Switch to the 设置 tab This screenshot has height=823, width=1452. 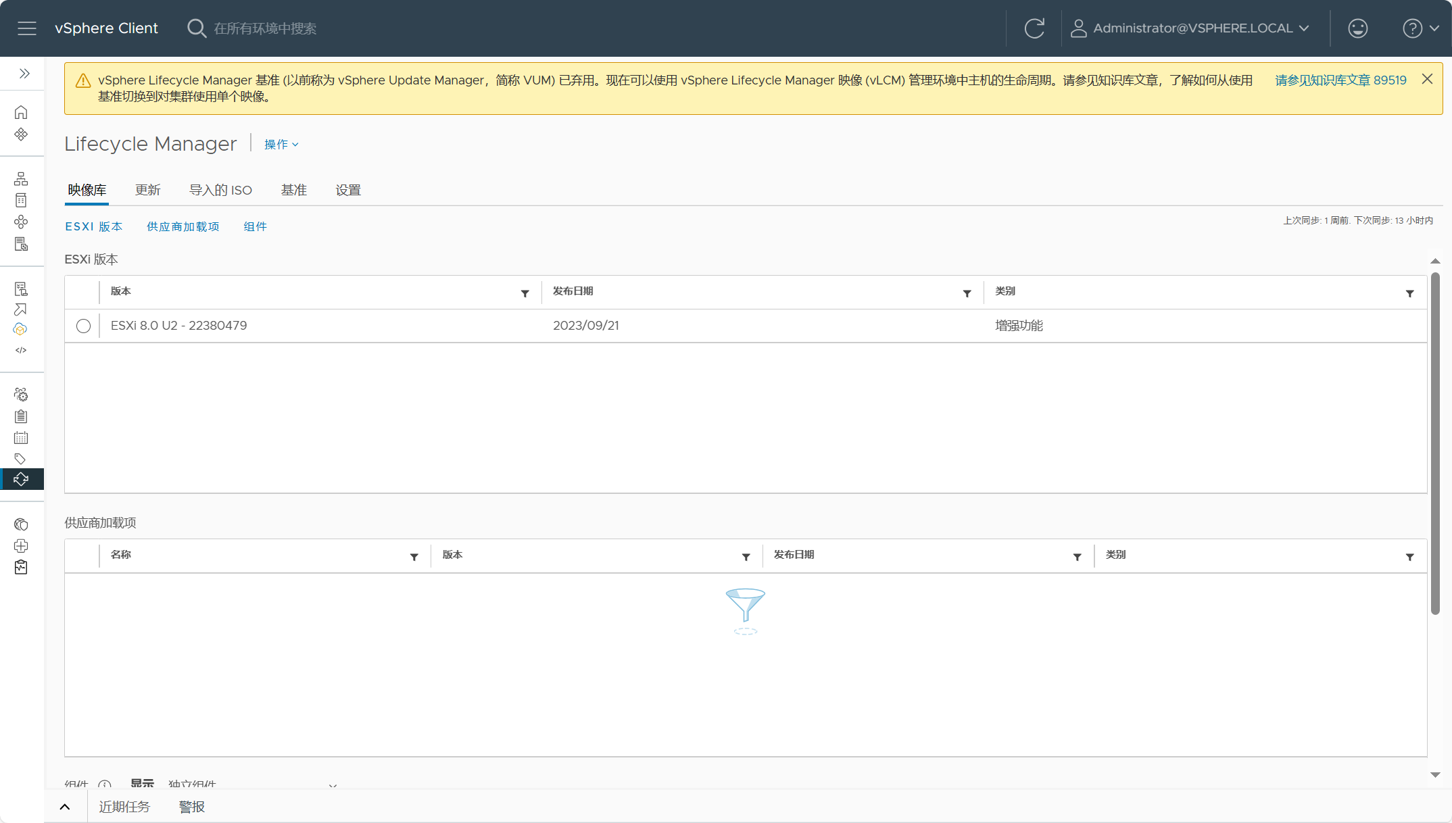click(x=348, y=191)
